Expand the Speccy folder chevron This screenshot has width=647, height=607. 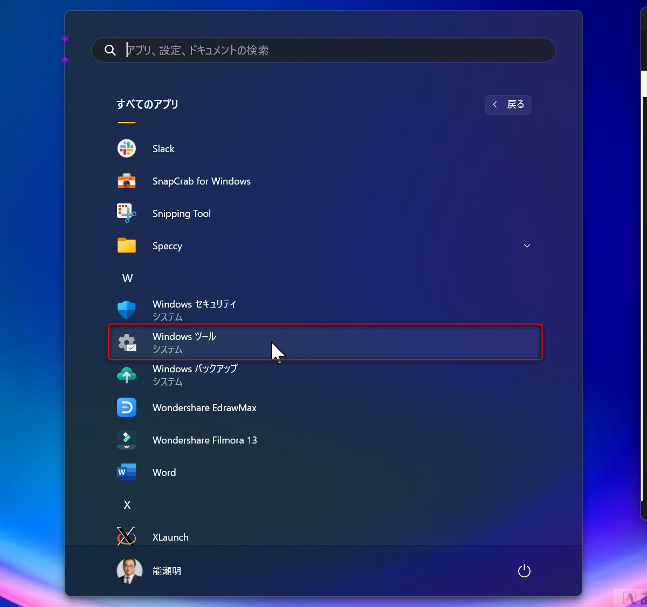coord(527,246)
